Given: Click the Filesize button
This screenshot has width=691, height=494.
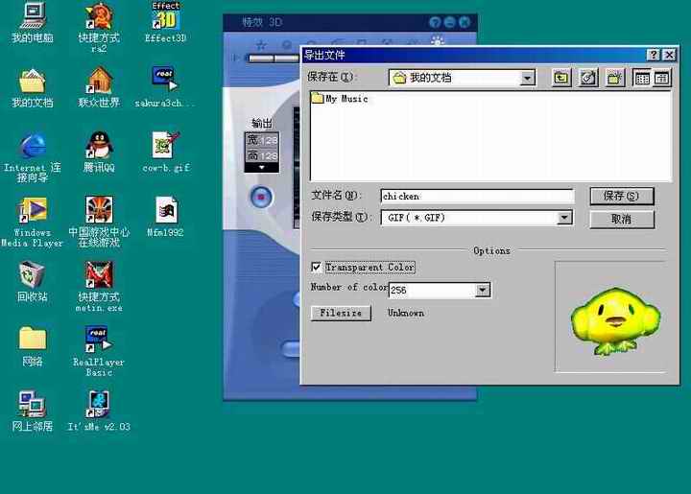Looking at the screenshot, I should coord(341,313).
